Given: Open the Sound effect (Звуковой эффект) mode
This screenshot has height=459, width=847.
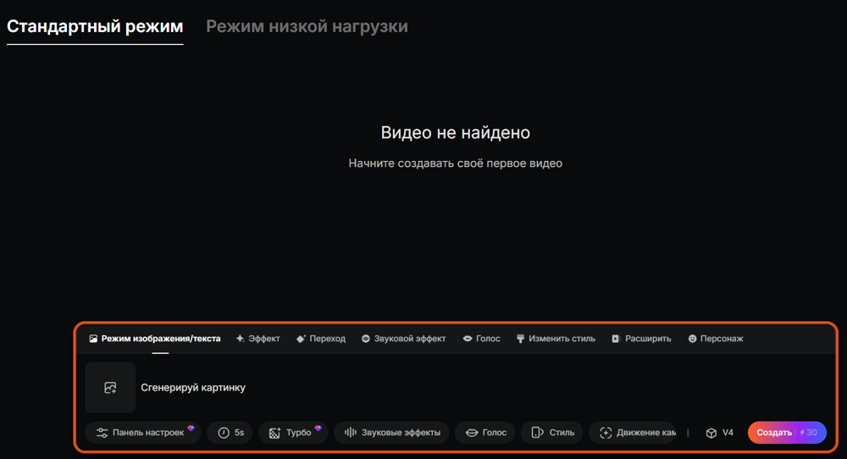Looking at the screenshot, I should [x=403, y=339].
